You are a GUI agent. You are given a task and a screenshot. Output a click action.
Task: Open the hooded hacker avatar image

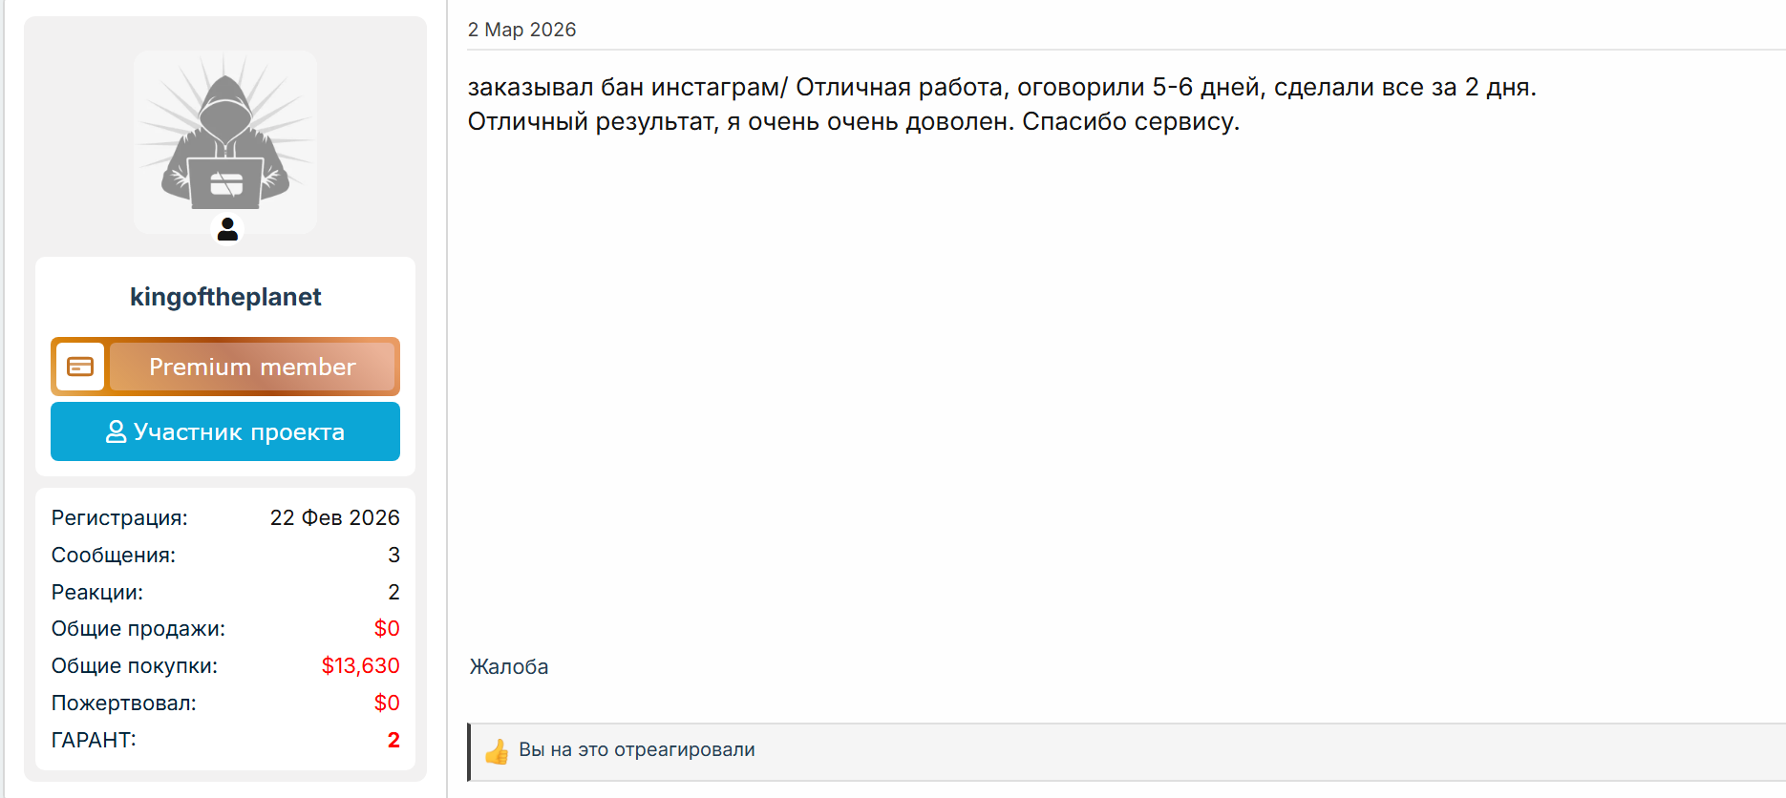(x=225, y=142)
